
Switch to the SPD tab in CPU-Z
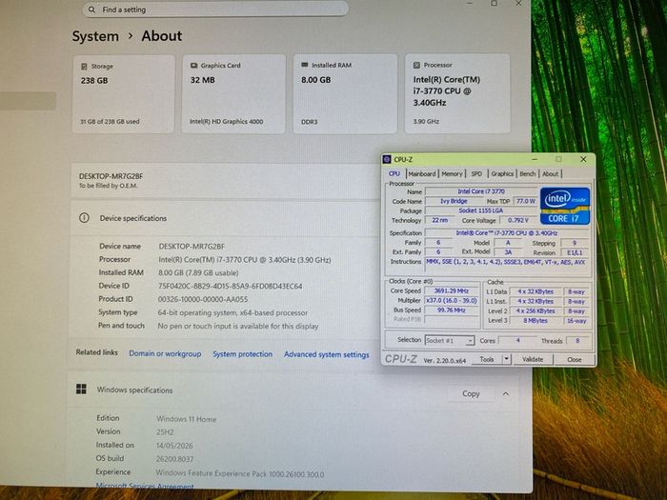click(x=476, y=174)
